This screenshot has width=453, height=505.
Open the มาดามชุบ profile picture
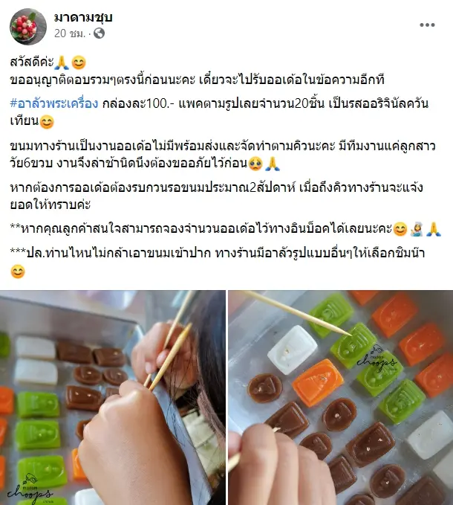coord(28,27)
